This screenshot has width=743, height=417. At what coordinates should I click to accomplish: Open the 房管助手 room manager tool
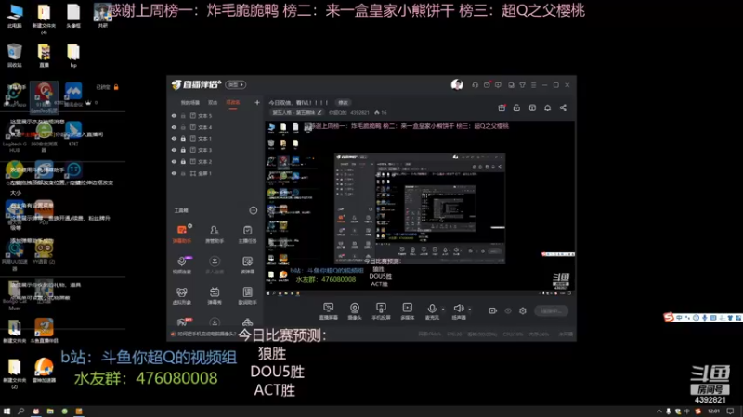pyautogui.click(x=215, y=234)
